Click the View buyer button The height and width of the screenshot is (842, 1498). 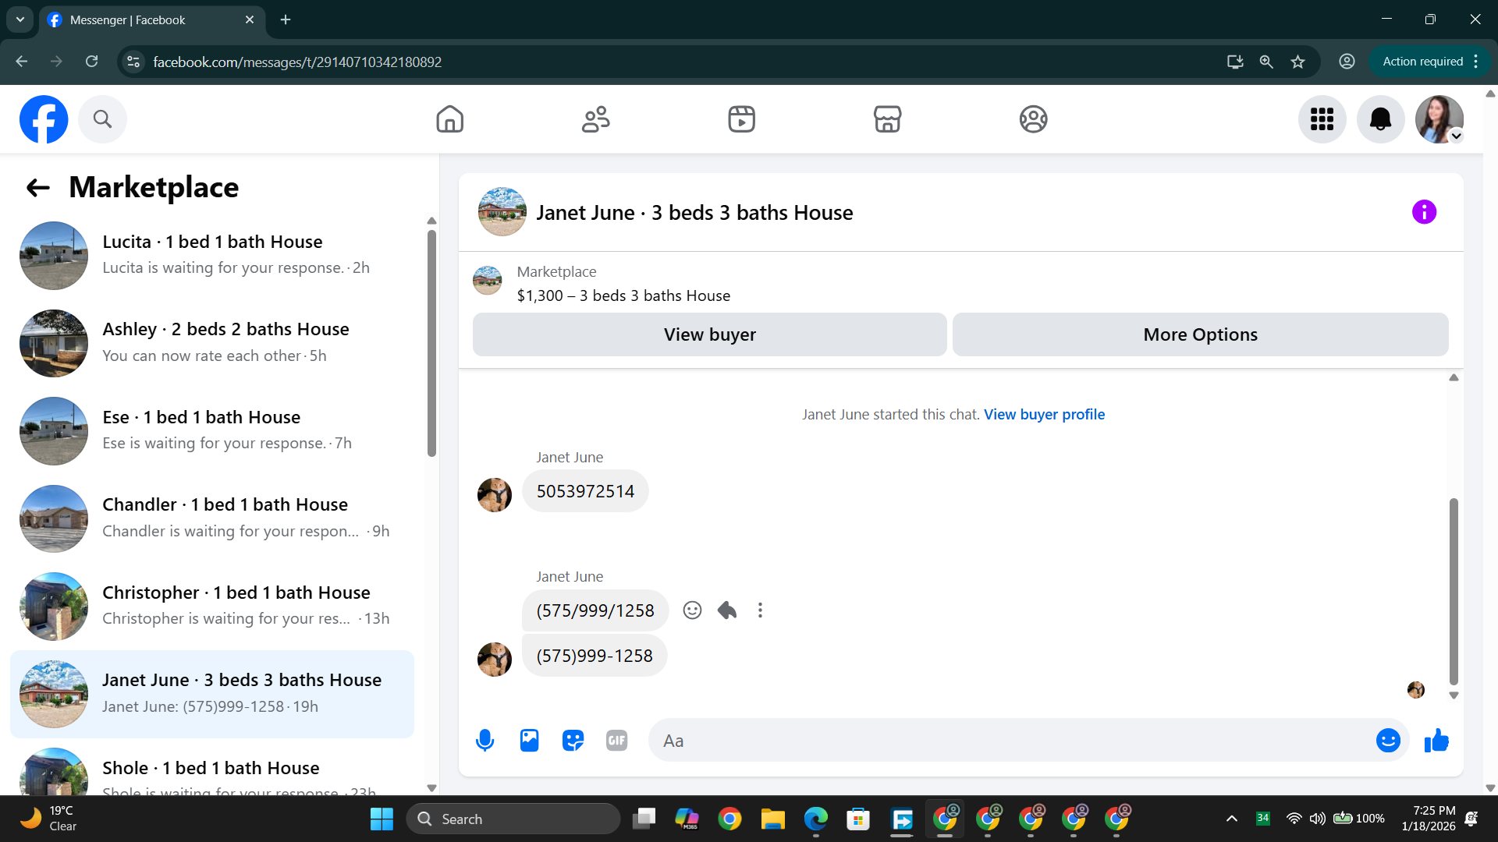point(709,334)
